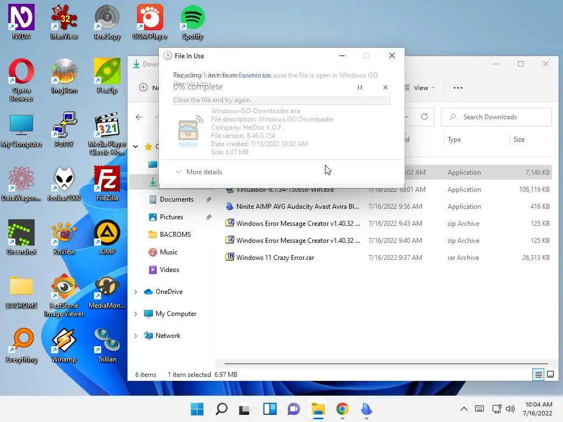
Task: Open the volume control in tray
Action: (510, 409)
